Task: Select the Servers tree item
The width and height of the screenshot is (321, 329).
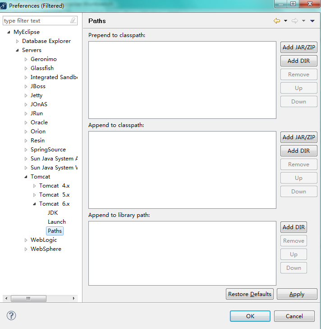Action: click(32, 50)
